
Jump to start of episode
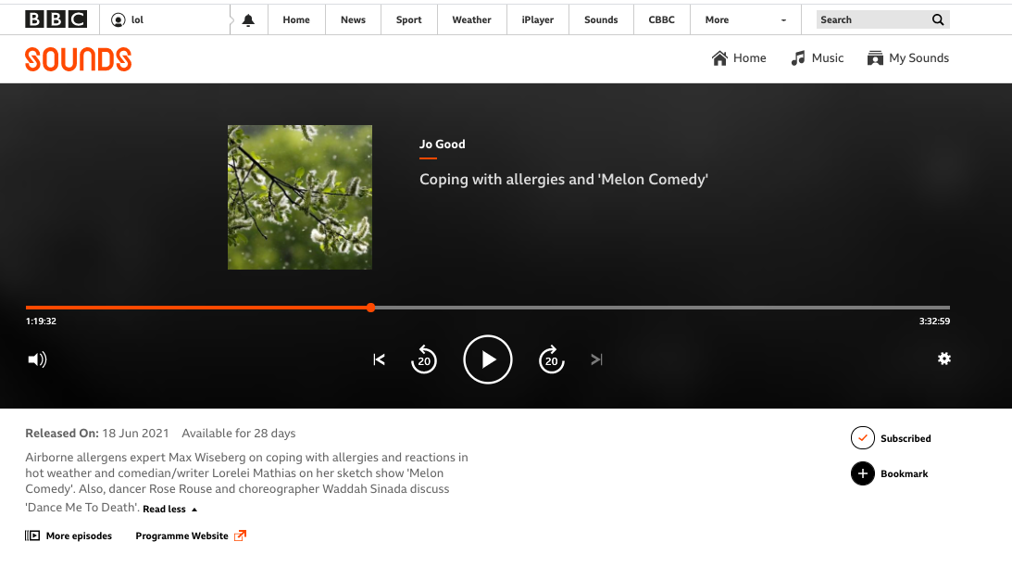(379, 359)
